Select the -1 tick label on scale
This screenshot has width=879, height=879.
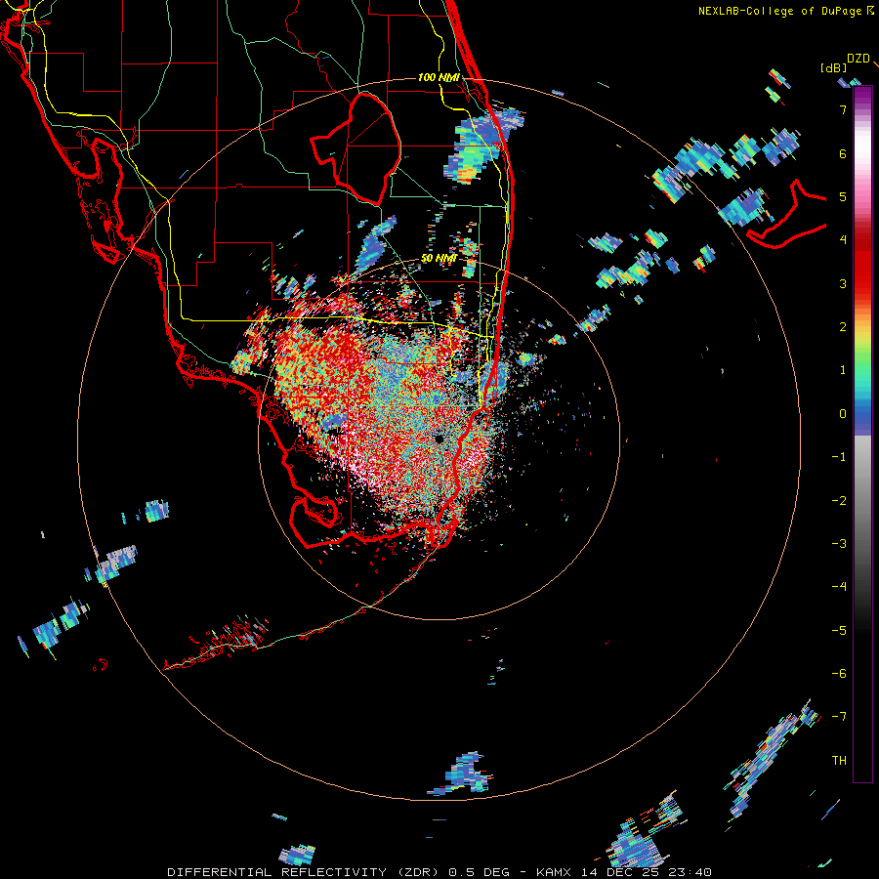pos(839,457)
